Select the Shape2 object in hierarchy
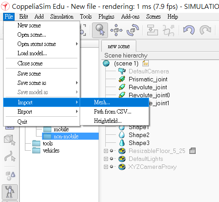The width and height of the screenshot is (219, 202). click(139, 135)
